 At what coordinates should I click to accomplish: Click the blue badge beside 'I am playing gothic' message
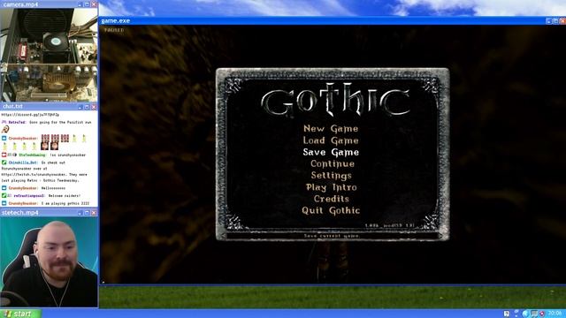pyautogui.click(x=4, y=203)
